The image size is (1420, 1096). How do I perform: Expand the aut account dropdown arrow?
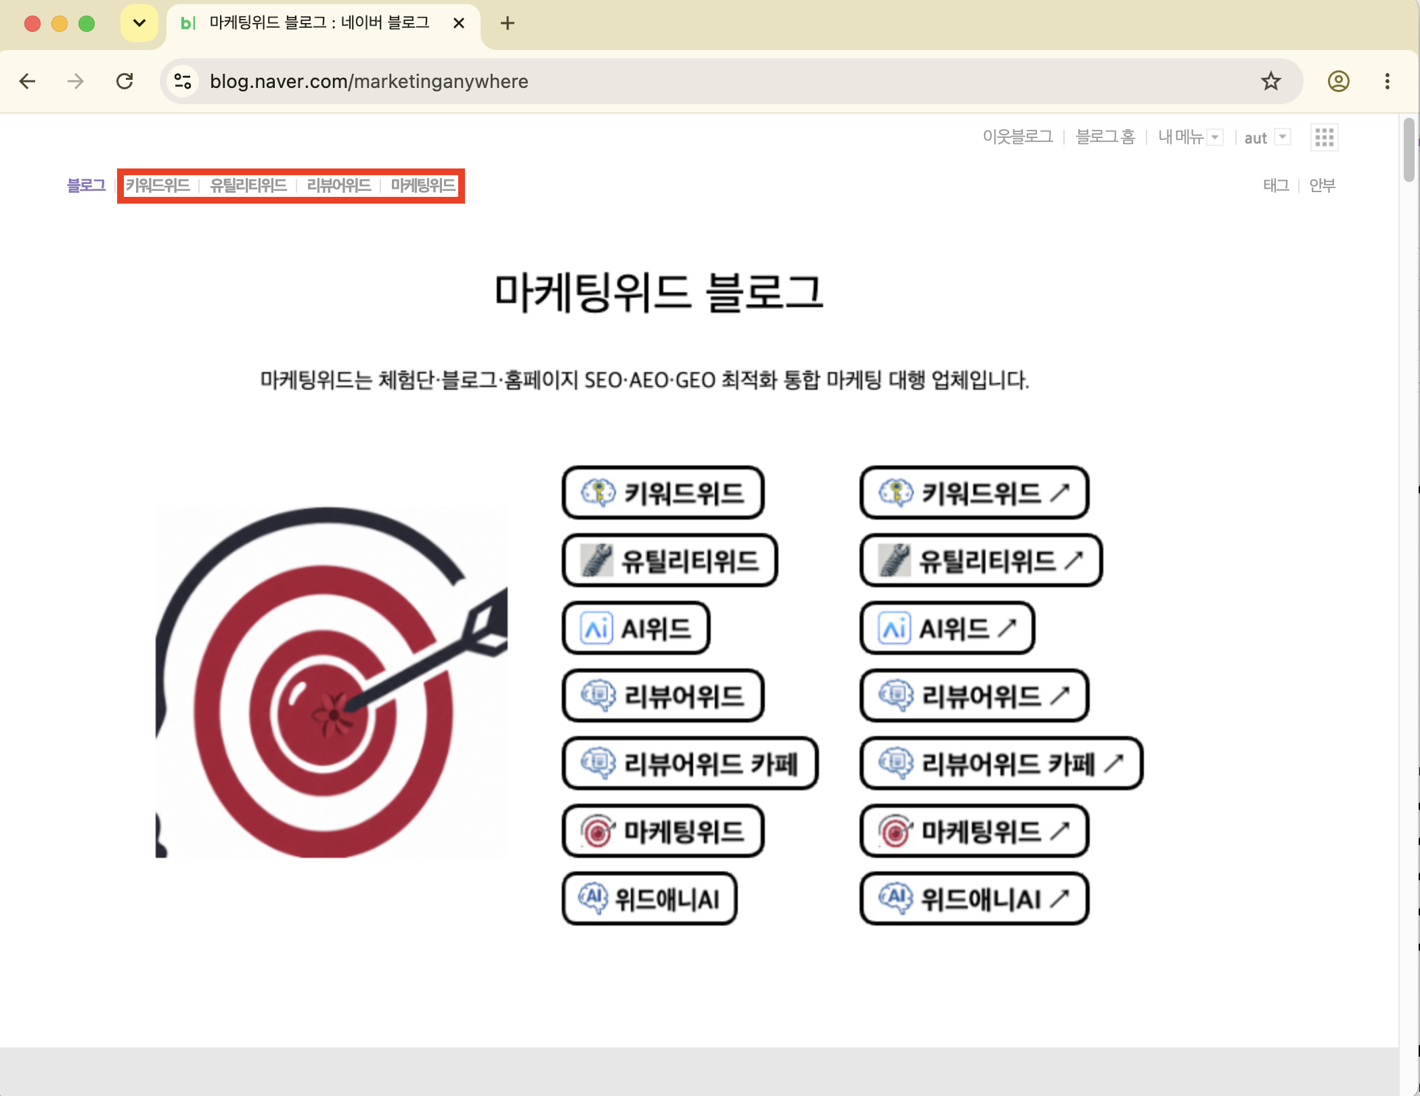1283,137
